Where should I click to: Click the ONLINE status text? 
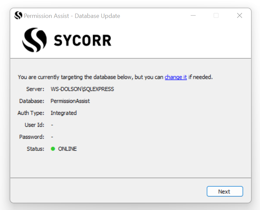click(67, 149)
